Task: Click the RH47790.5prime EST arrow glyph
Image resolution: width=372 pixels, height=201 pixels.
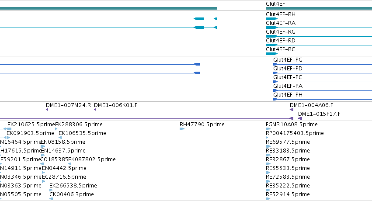Action: (182, 129)
